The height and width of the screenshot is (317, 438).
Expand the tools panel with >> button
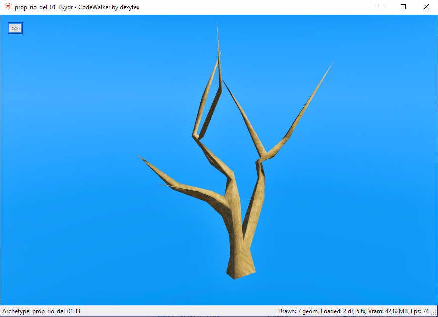(15, 28)
